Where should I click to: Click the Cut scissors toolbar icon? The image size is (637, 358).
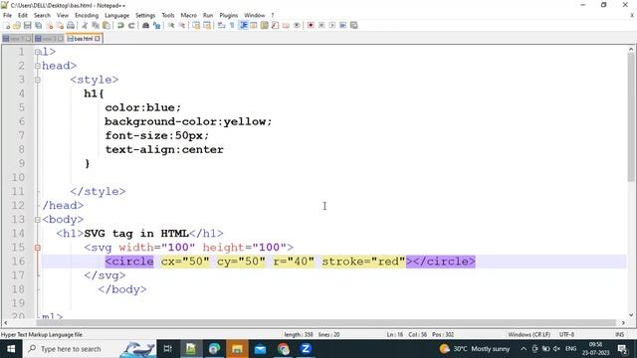85,25
